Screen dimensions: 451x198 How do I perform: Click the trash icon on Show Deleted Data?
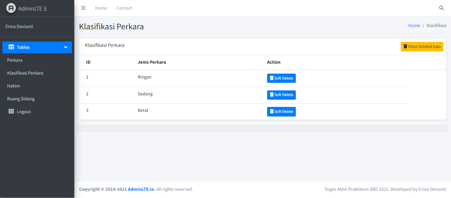(405, 46)
